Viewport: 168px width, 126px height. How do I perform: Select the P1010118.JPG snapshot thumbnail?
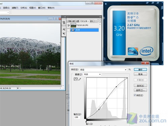73,26
